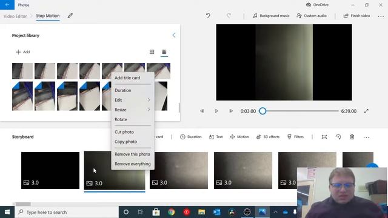
Task: Click project library vertical scrollbar
Action: click(x=179, y=108)
